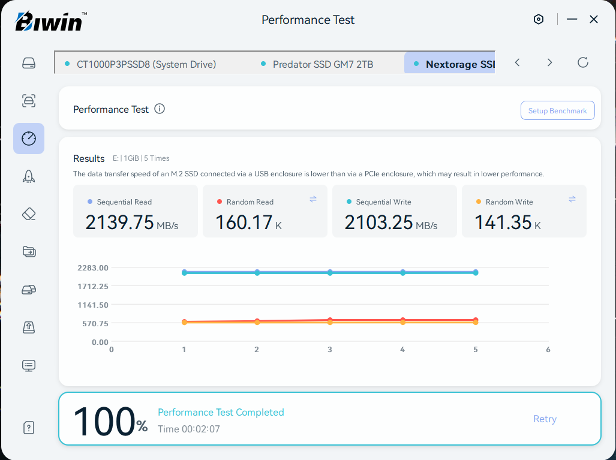Click the 'Time 00:02:07' text
The image size is (616, 460).
189,429
